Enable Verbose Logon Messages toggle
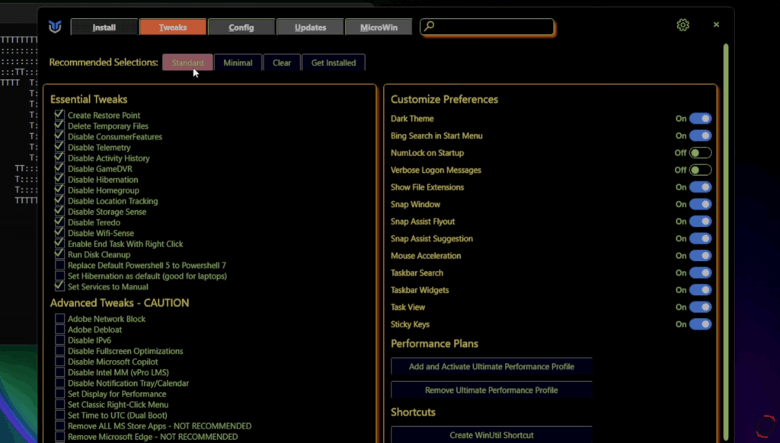 pos(701,170)
